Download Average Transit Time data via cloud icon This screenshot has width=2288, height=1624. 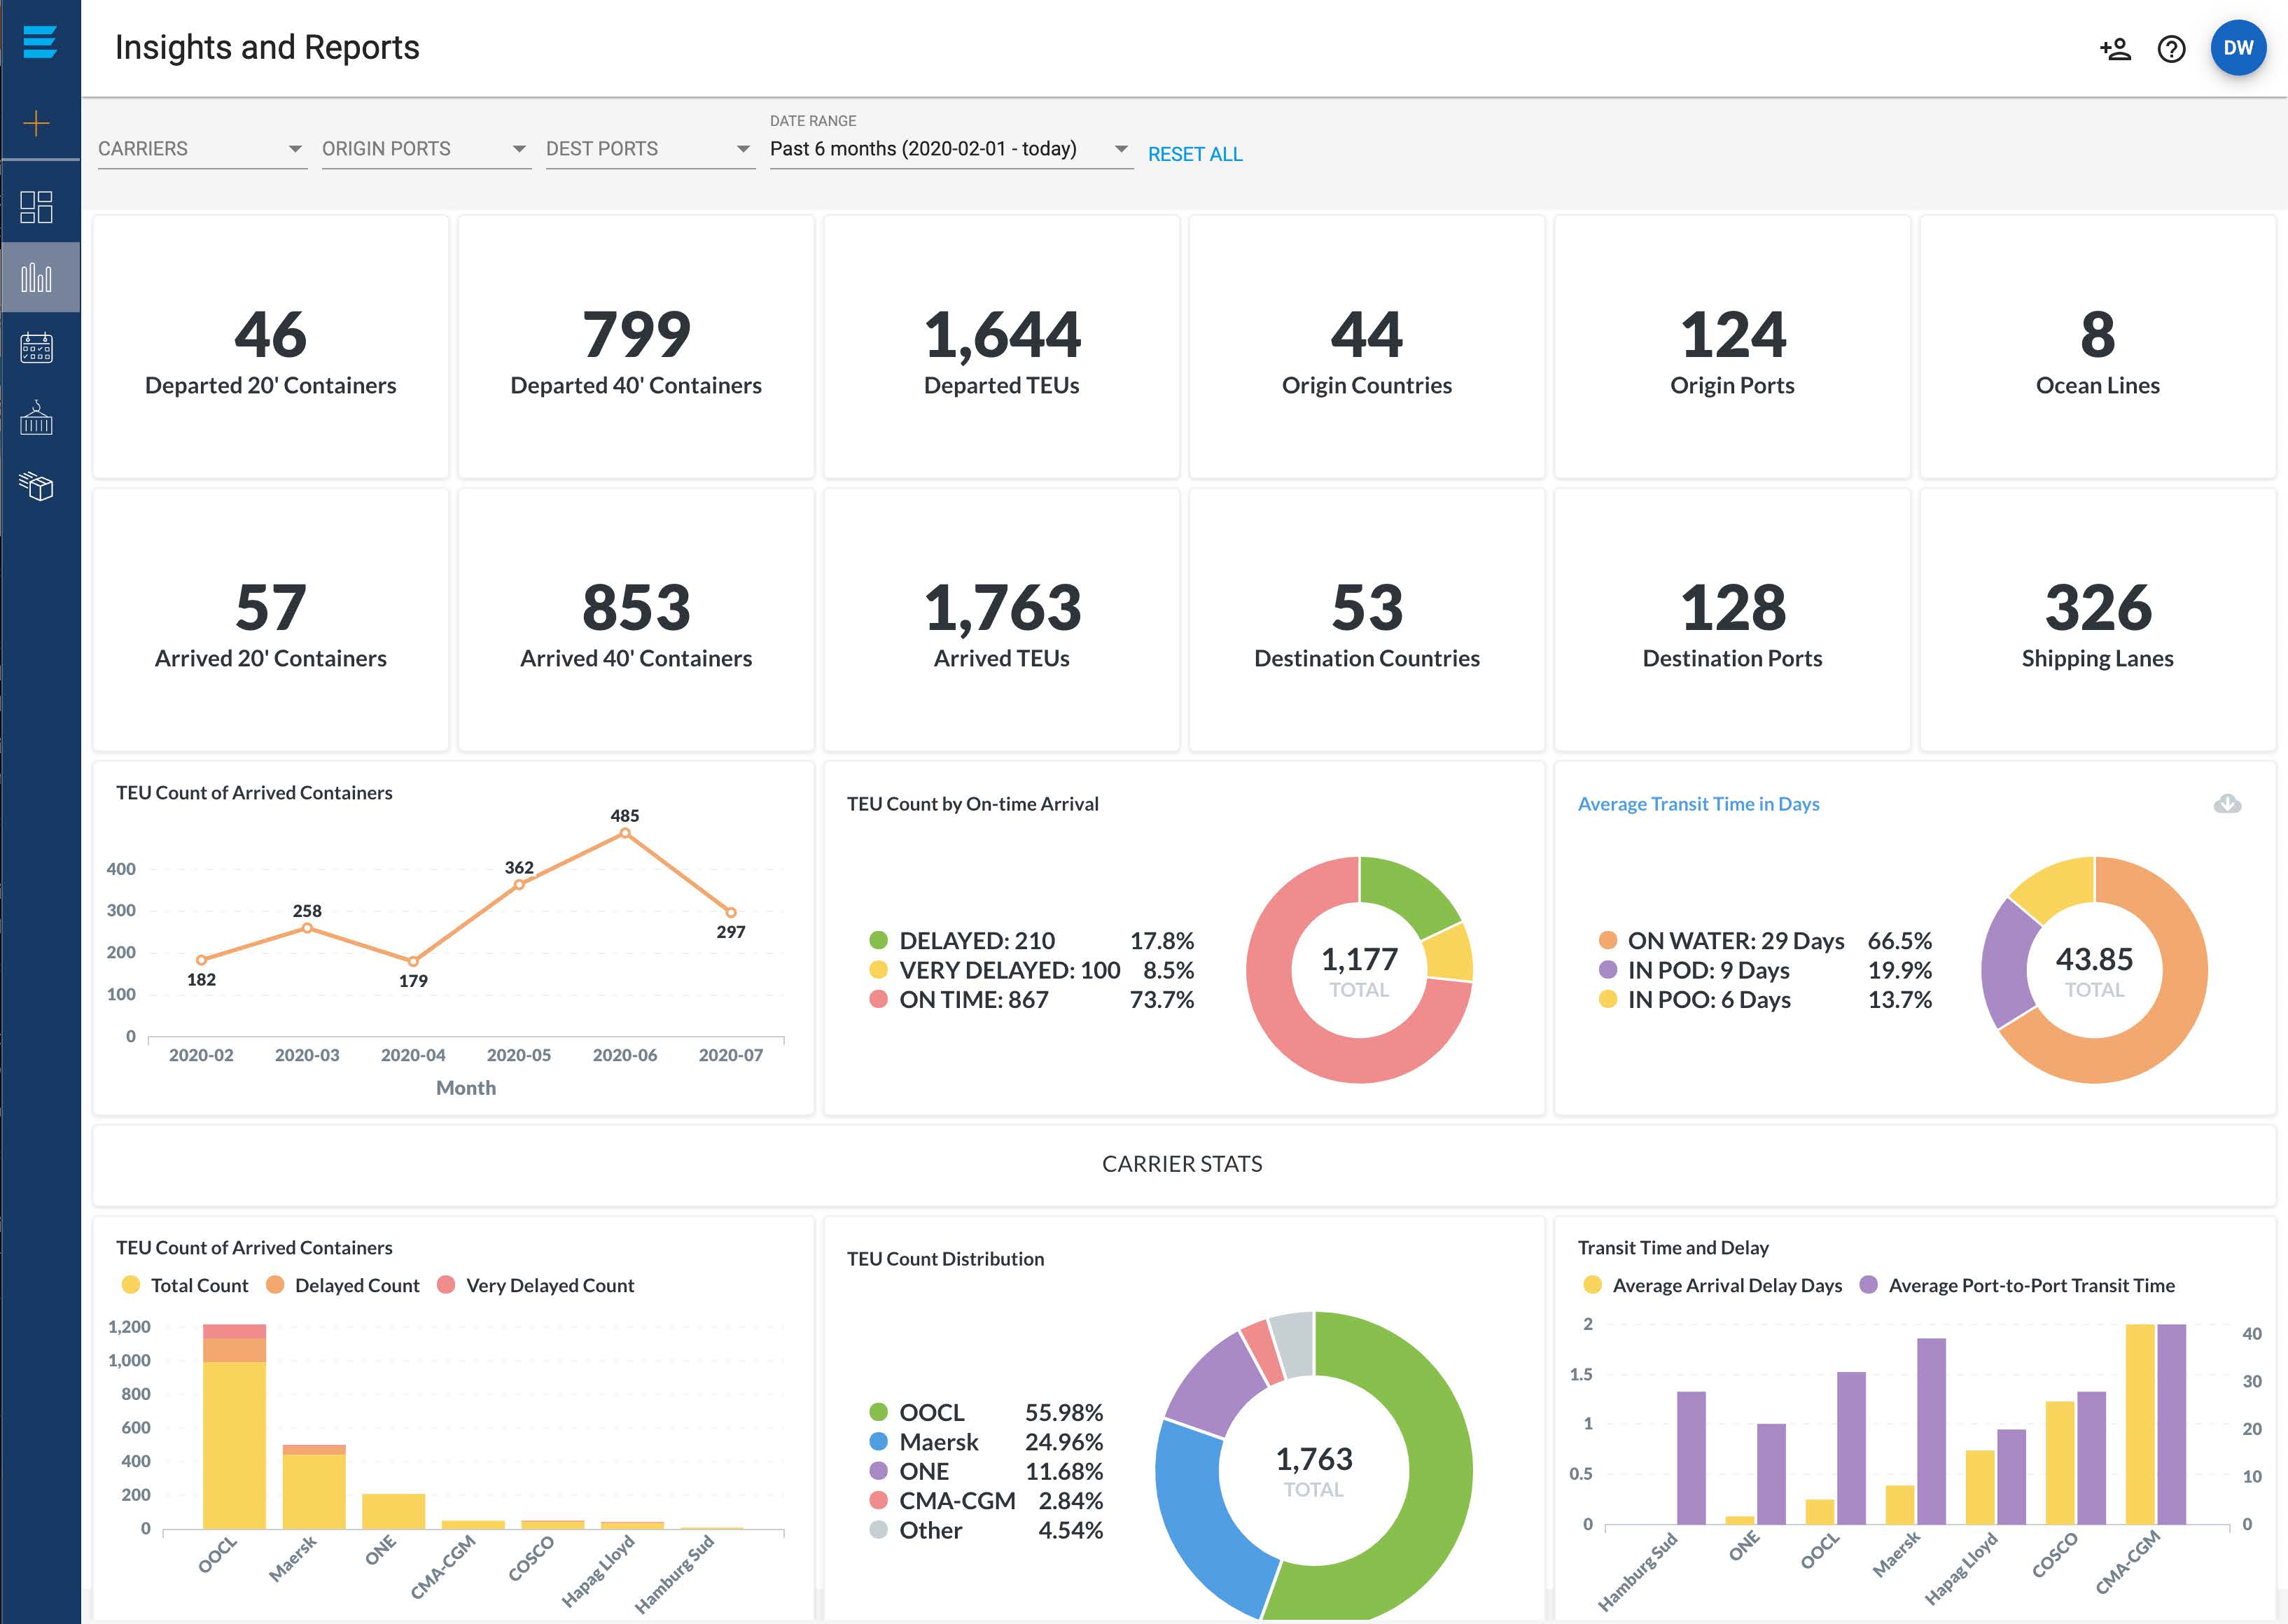coord(2227,804)
